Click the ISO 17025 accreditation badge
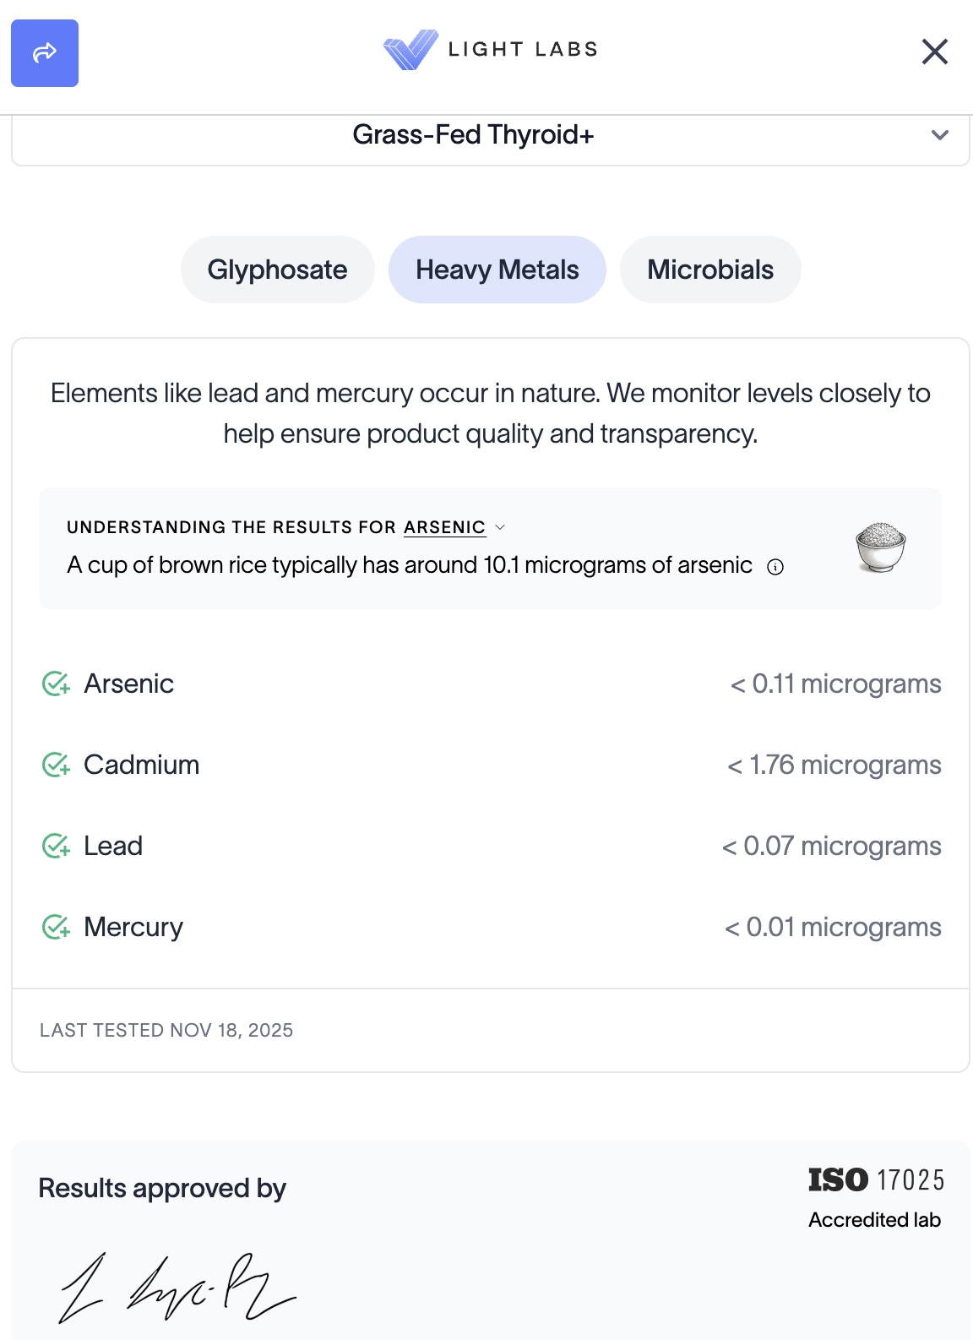973x1340 pixels. [x=876, y=1197]
